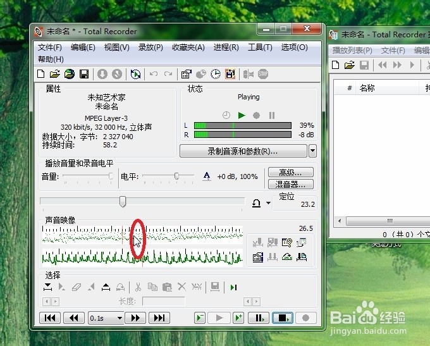The image size is (430, 346).
Task: Click the loop playback icon beside position slider
Action: point(256,203)
